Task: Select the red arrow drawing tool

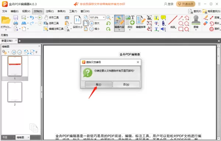Action: tap(181, 18)
